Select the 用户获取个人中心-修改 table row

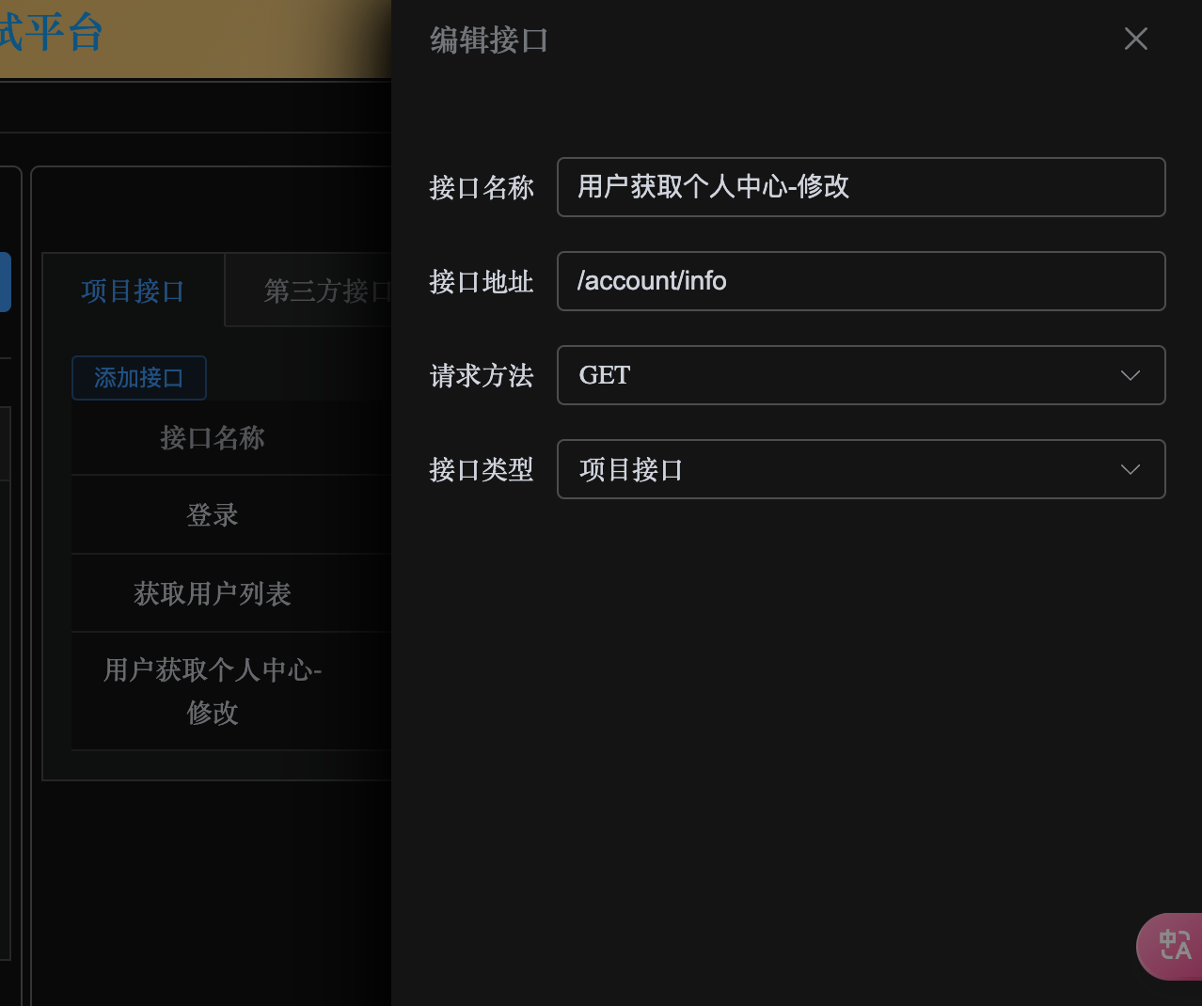click(x=231, y=691)
